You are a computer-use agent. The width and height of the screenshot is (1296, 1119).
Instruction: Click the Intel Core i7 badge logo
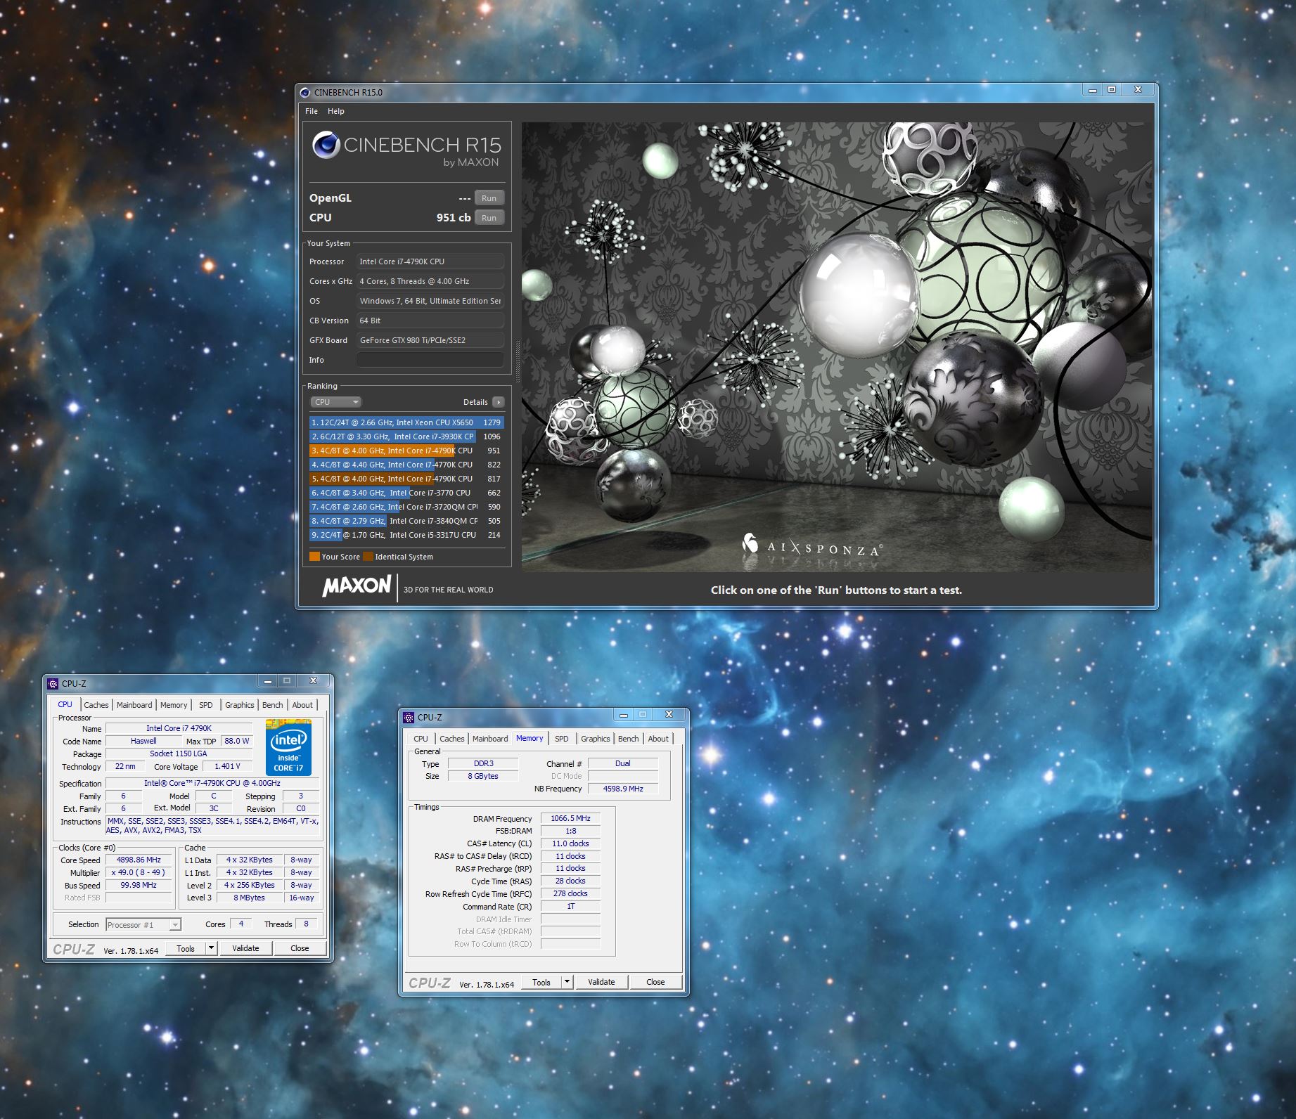pyautogui.click(x=288, y=746)
